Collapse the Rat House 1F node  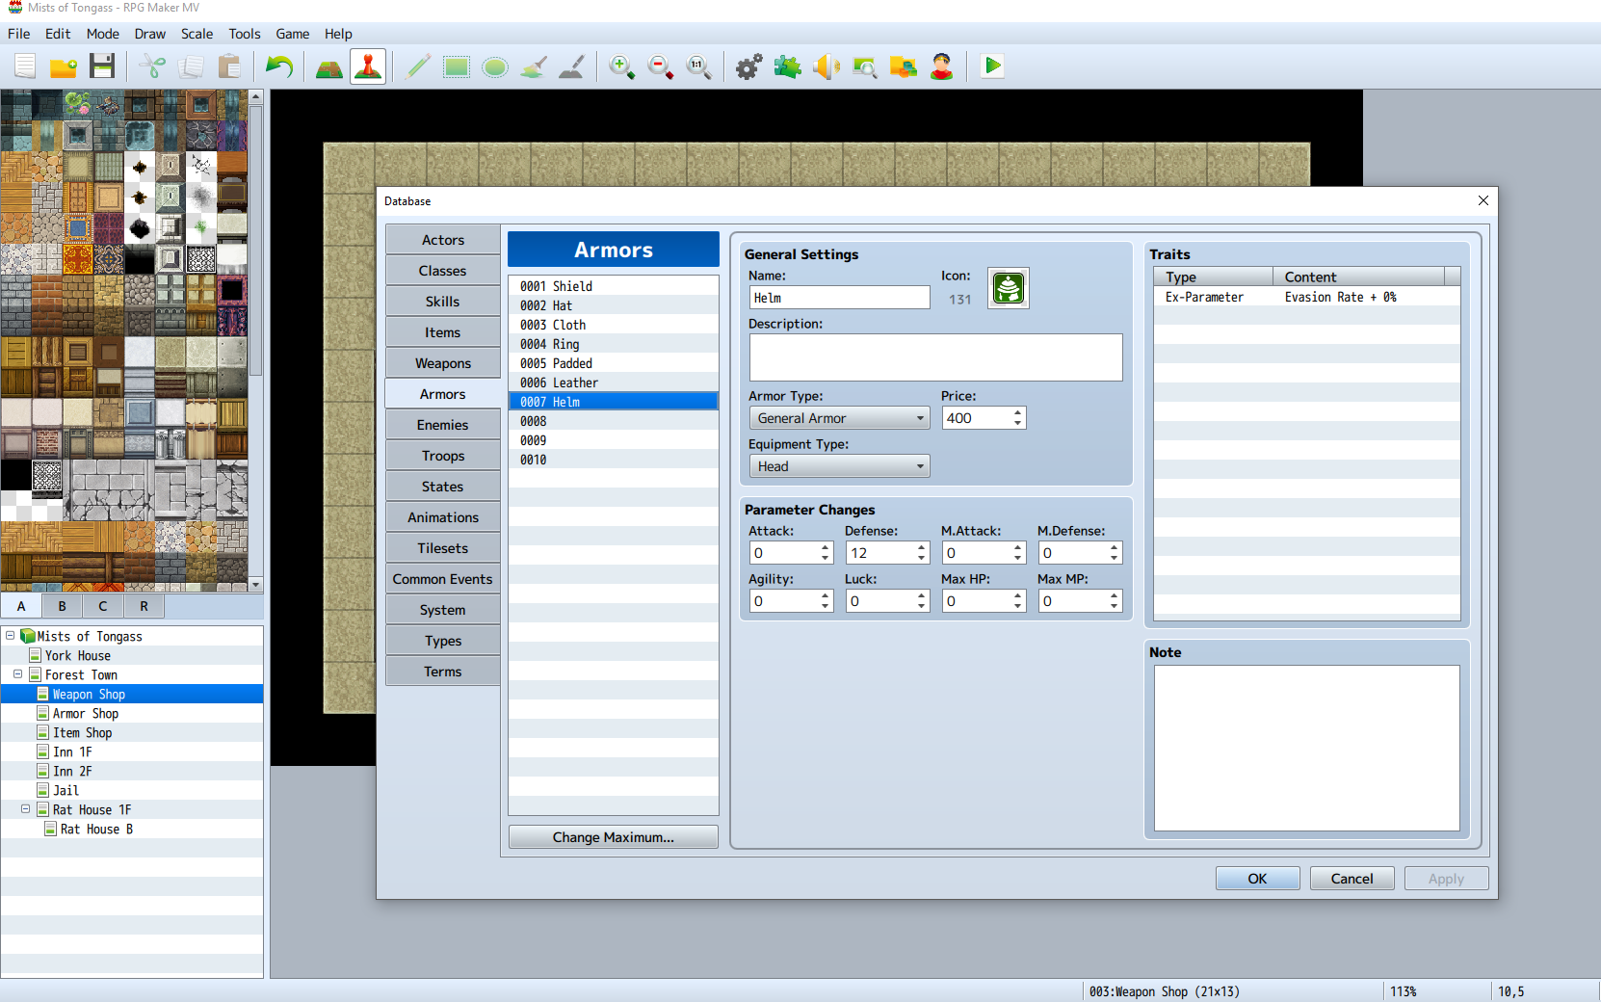[25, 809]
